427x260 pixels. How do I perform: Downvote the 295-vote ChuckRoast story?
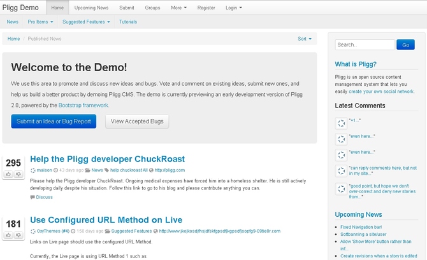pos(18,174)
